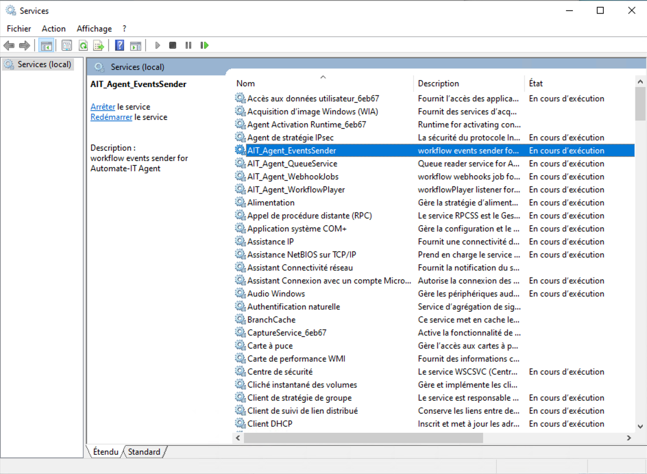Image resolution: width=647 pixels, height=474 pixels.
Task: Click the vertical scrollbar down arrow
Action: point(640,427)
